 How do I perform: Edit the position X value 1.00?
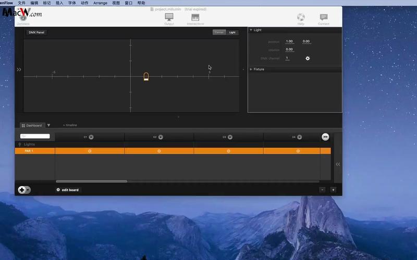point(289,42)
